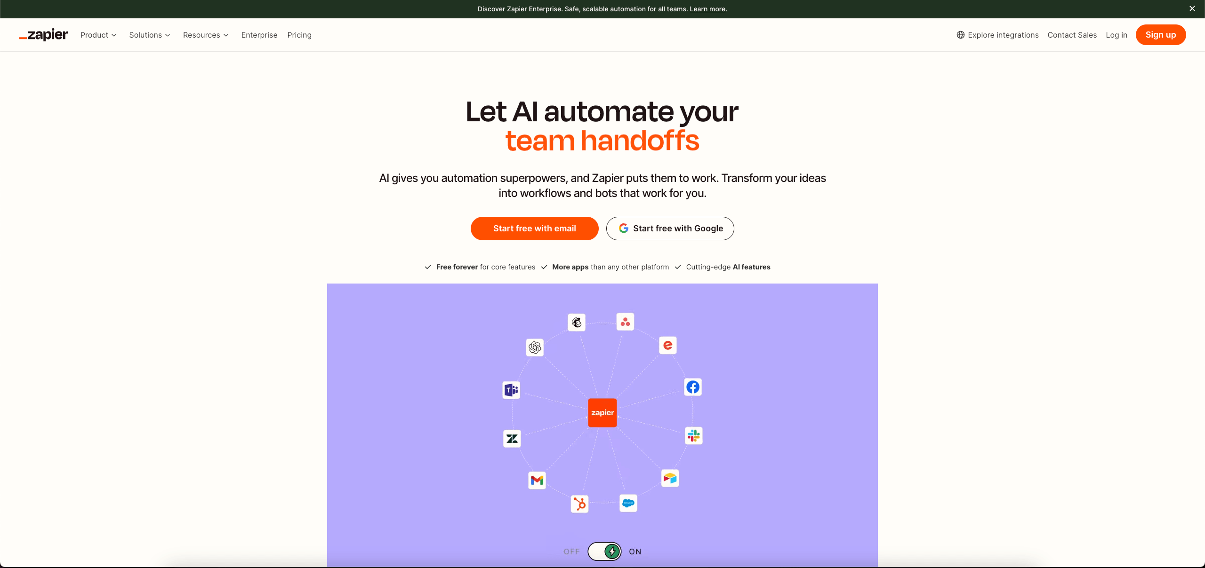Click the Facebook icon in diagram

coord(691,386)
